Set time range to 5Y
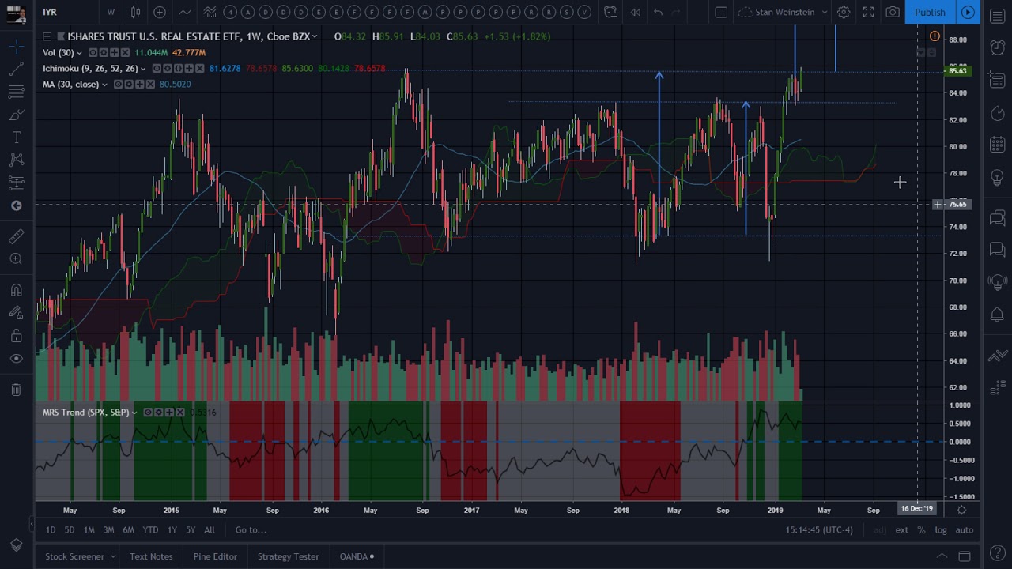 tap(191, 530)
